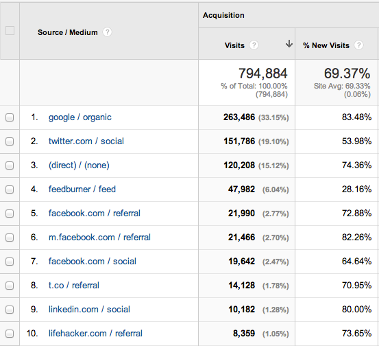Open help icon beside % New Visits
This screenshot has width=379, height=346.
[x=358, y=45]
